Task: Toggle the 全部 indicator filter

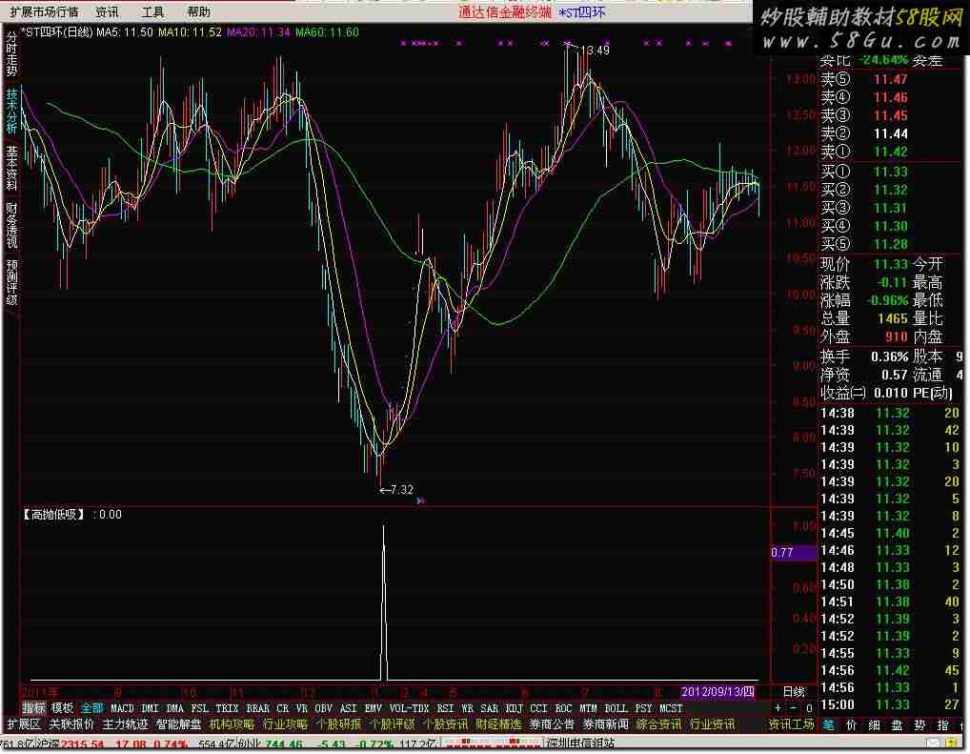Action: 91,708
